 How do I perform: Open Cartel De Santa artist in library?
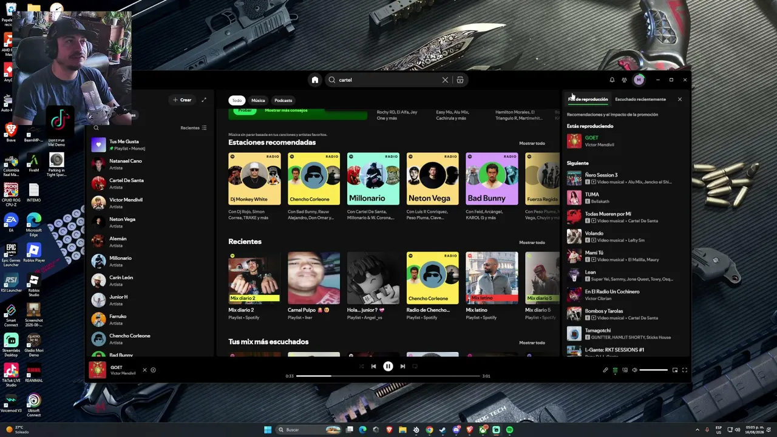point(150,183)
